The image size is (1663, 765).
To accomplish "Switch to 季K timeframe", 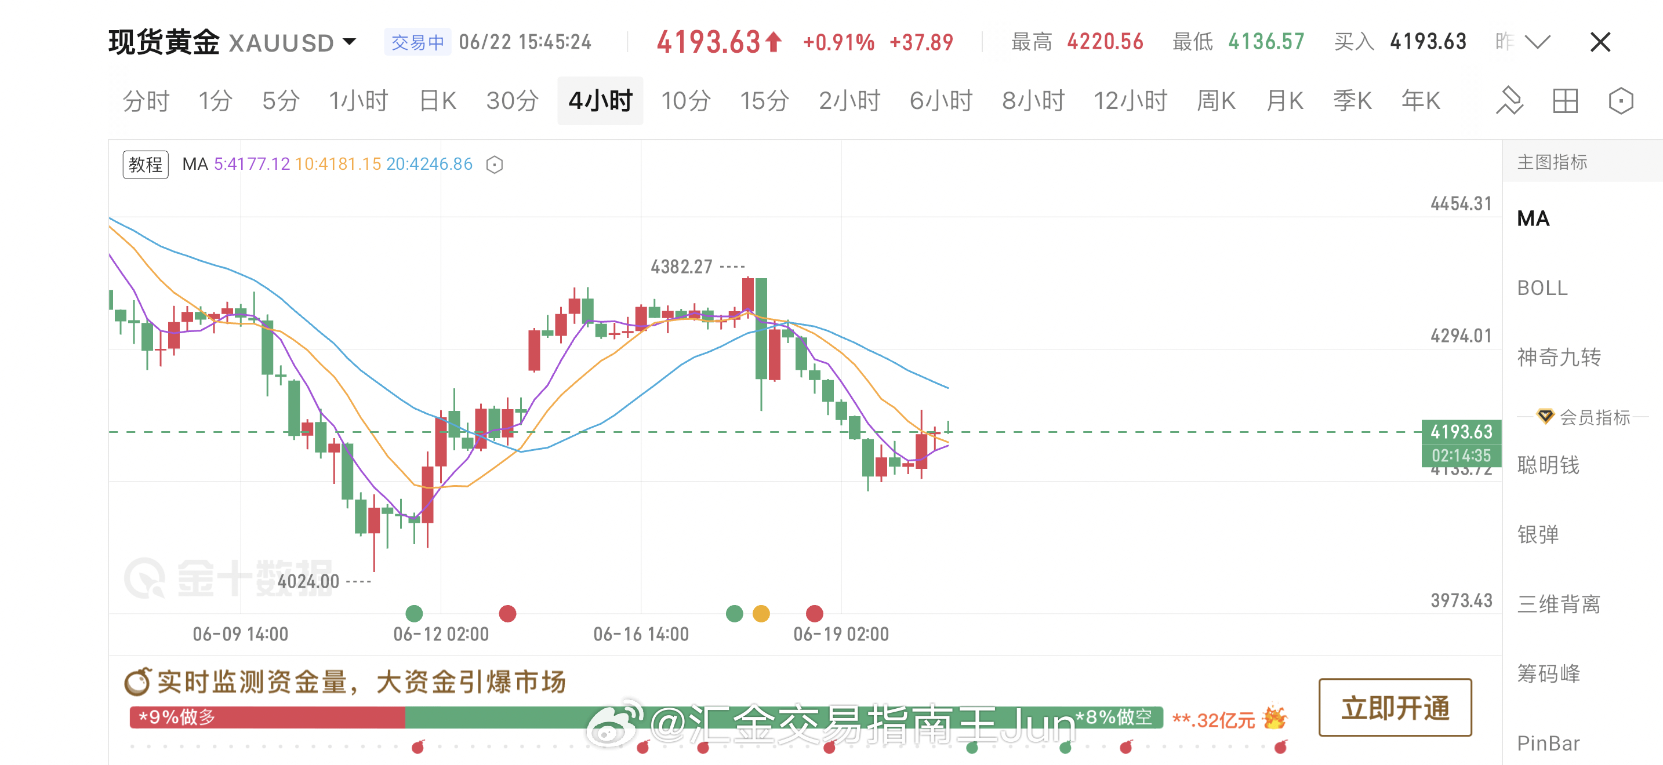I will pos(1352,101).
